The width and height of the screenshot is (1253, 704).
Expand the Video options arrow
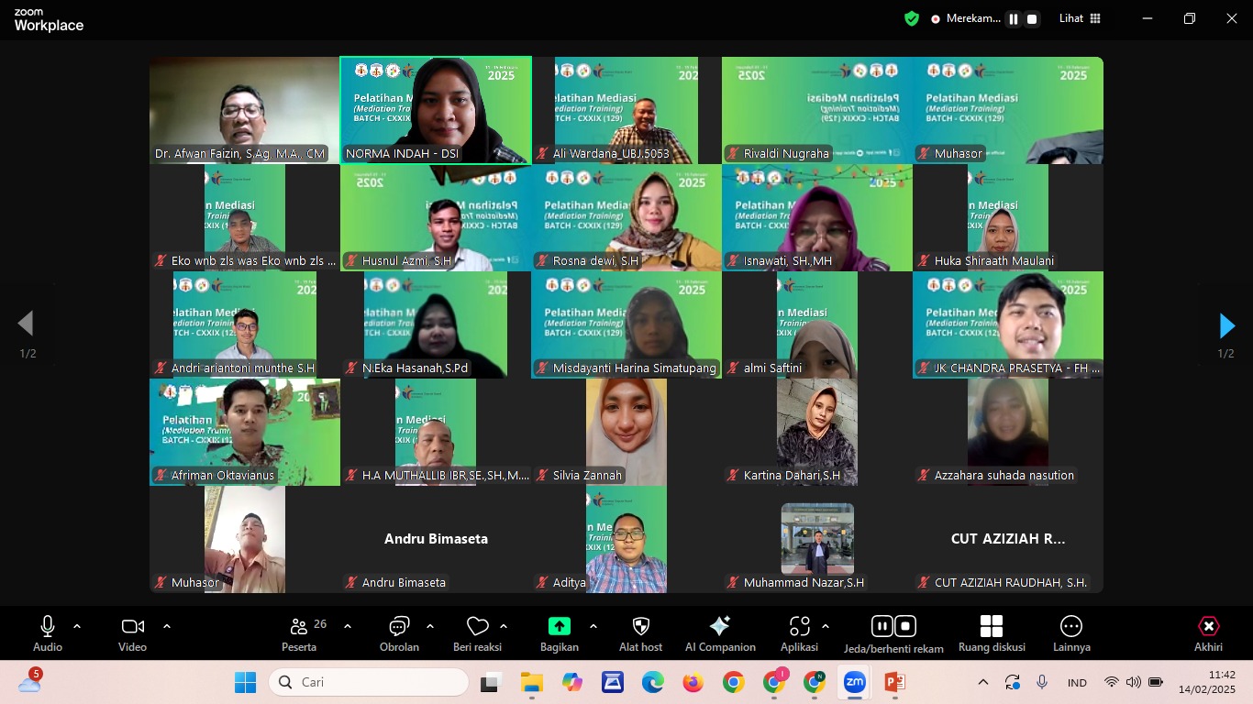pyautogui.click(x=167, y=626)
